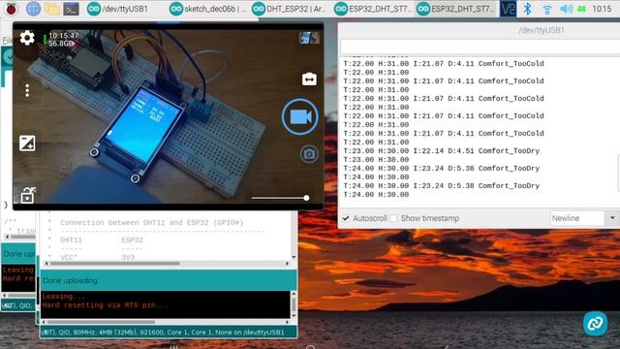Switch to first ESP32_DHT_ST7 taskbar window

373,9
